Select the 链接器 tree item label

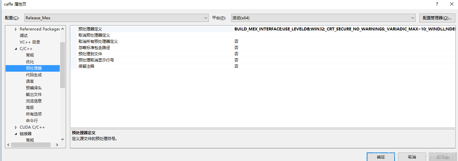point(26,134)
